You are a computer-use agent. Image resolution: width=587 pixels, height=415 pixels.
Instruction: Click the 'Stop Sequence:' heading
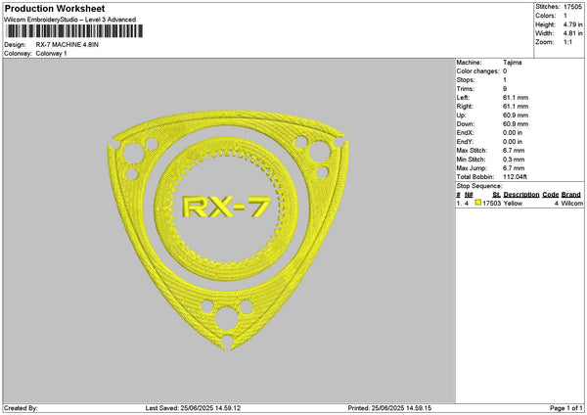click(x=478, y=186)
